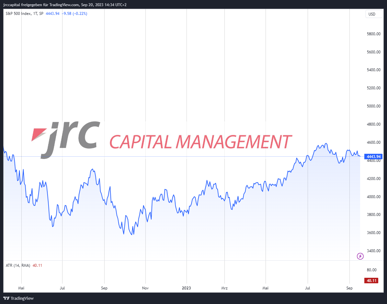Click the 5400.00 price scale label
This screenshot has width=387, height=304.
[374, 70]
